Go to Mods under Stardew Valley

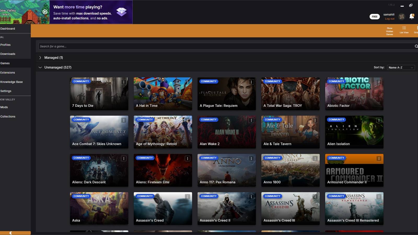tap(4, 107)
